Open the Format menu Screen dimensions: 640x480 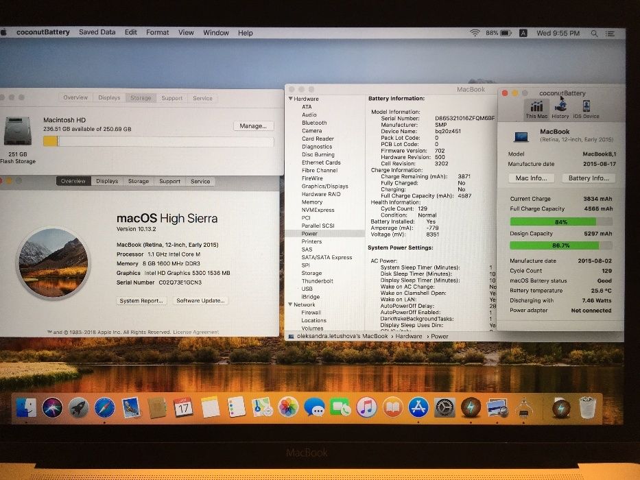click(158, 33)
